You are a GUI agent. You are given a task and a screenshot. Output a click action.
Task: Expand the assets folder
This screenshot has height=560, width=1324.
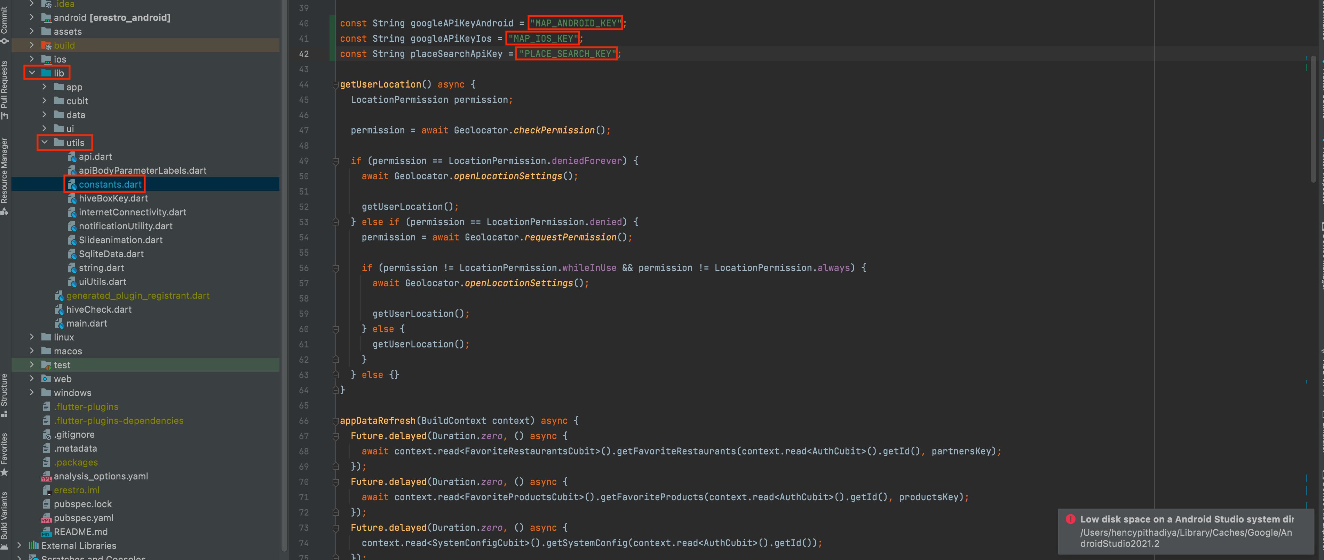32,31
